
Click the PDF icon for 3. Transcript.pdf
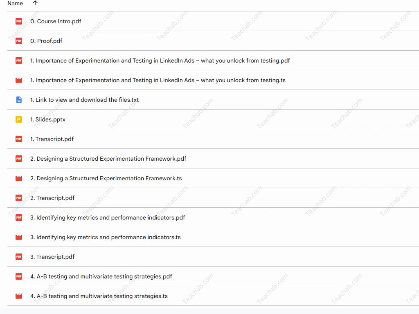click(19, 257)
